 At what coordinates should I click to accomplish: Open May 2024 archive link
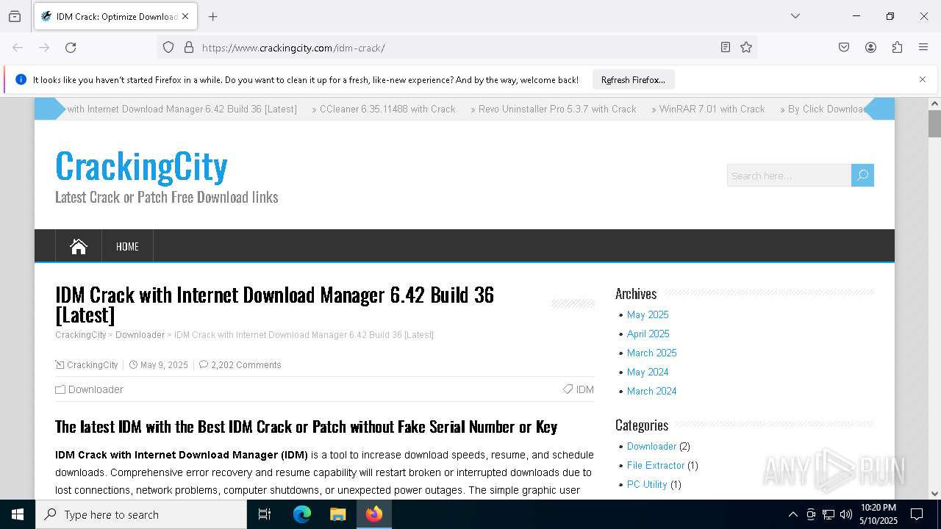click(648, 372)
